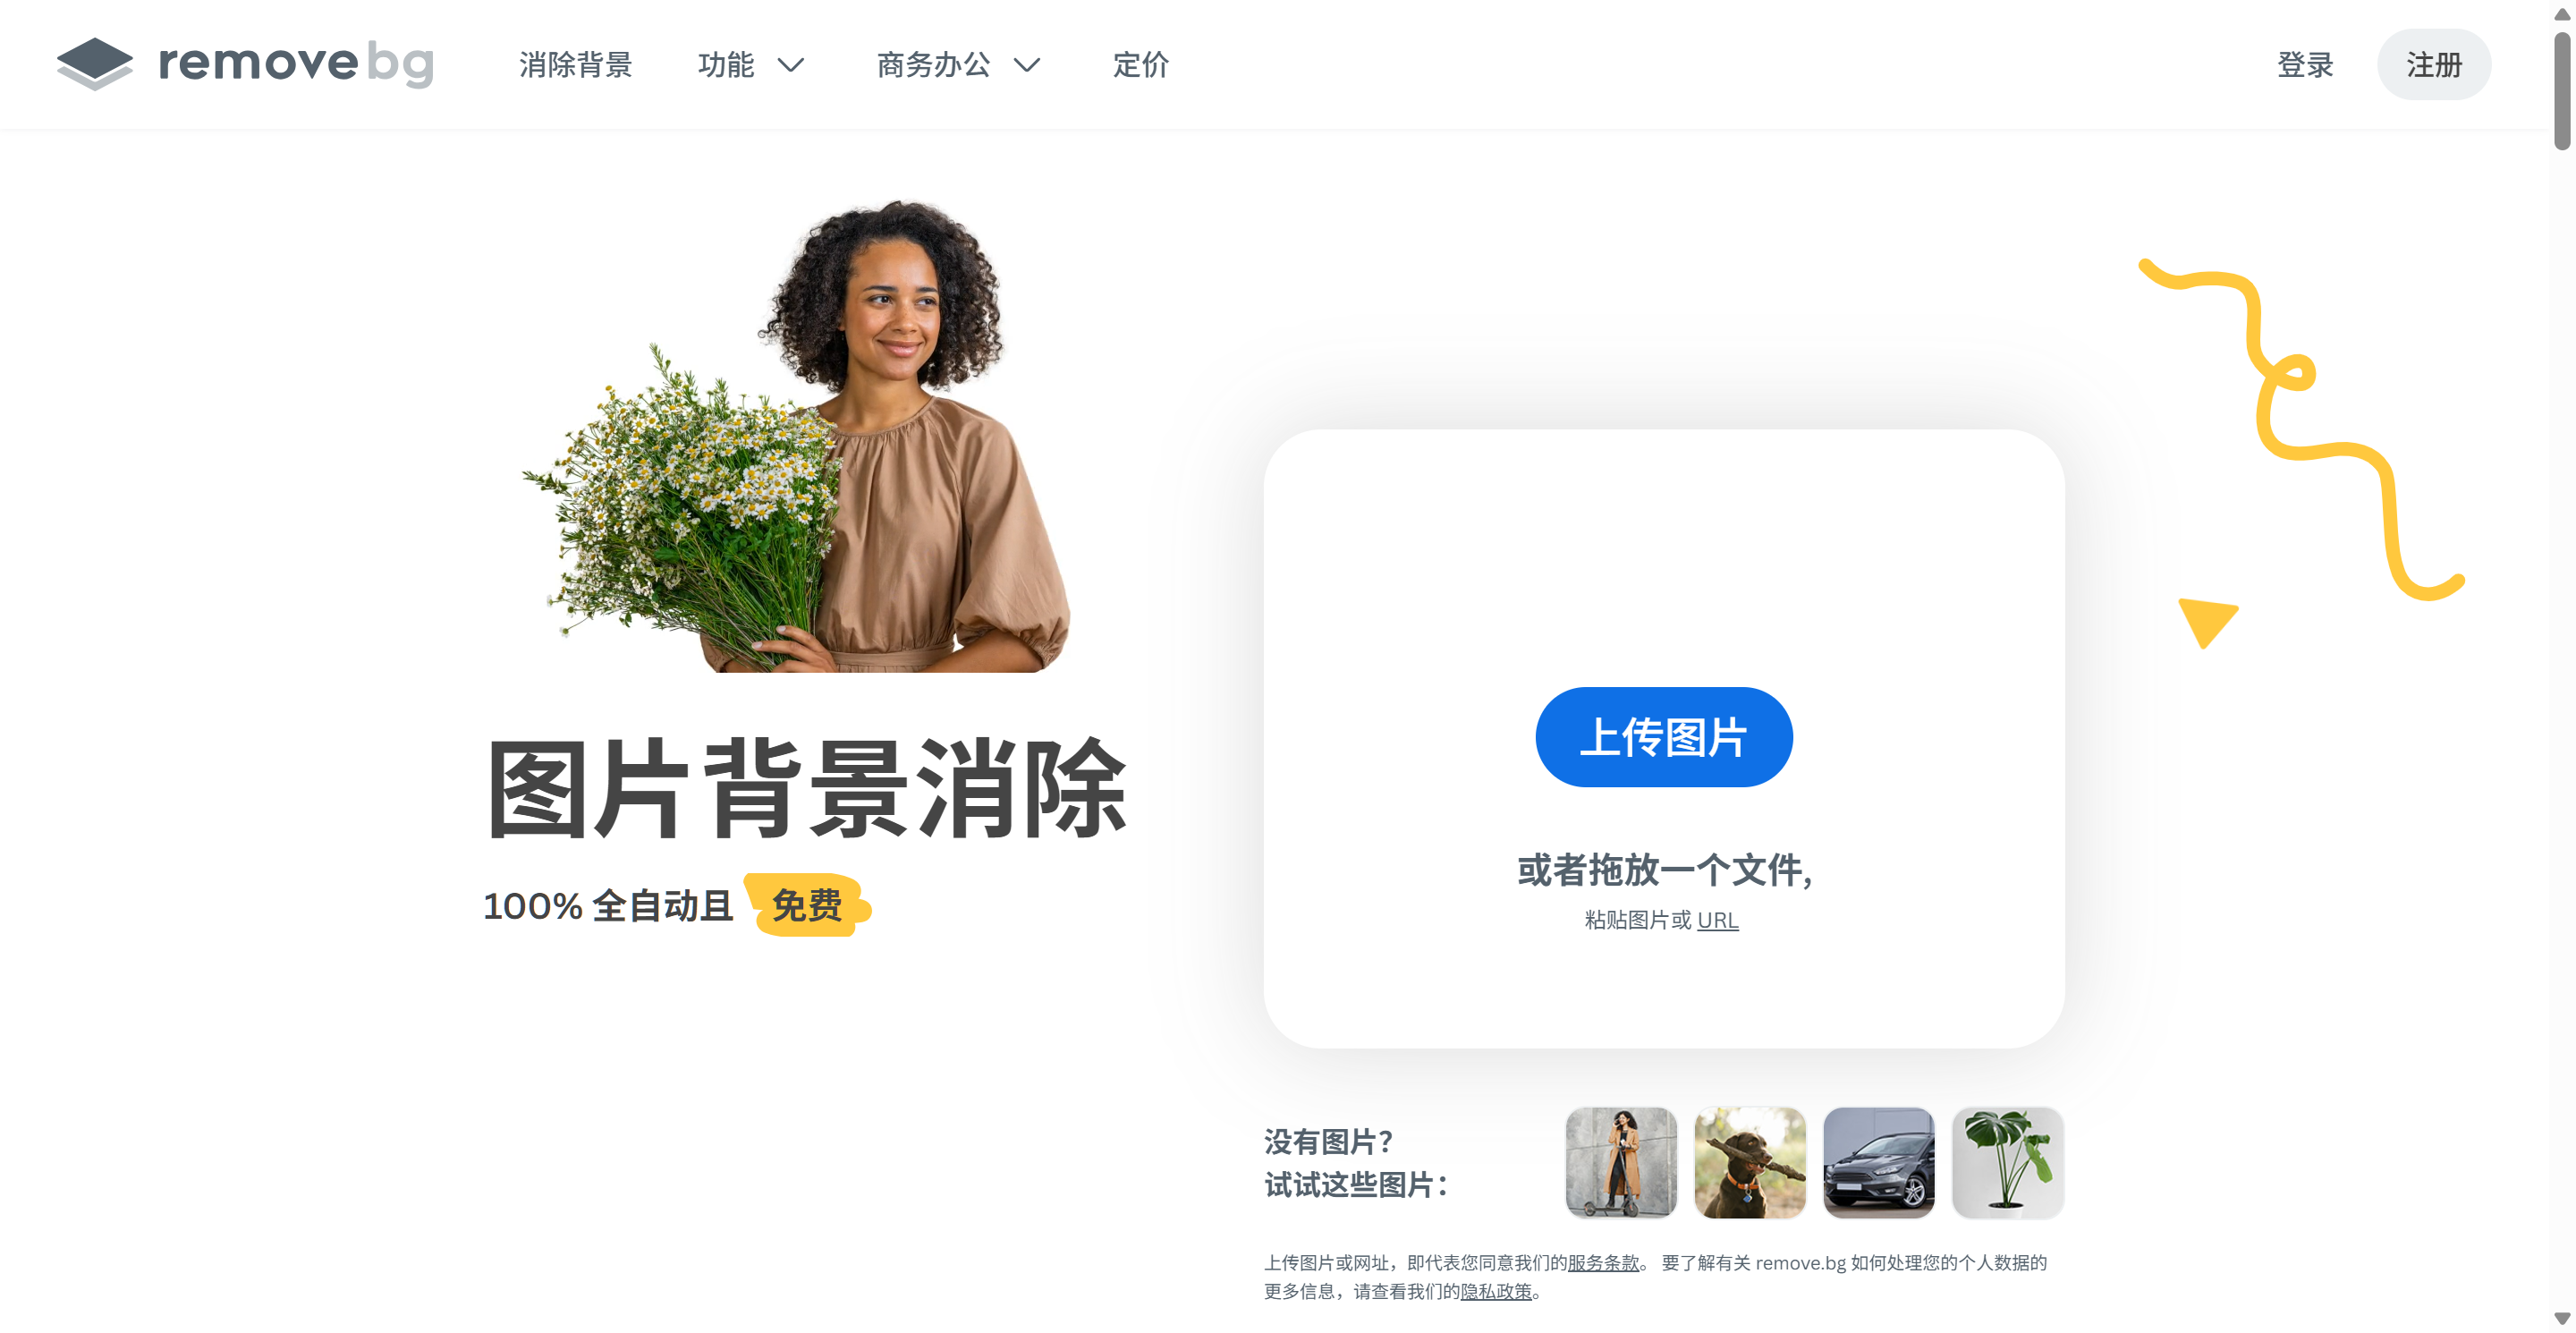Expand the 功能 dropdown chevron
This screenshot has height=1333, width=2576.
pos(791,66)
